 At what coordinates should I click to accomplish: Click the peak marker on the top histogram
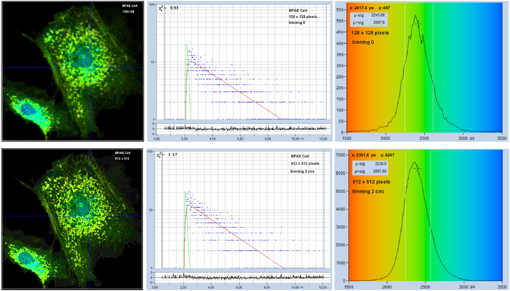point(417,23)
